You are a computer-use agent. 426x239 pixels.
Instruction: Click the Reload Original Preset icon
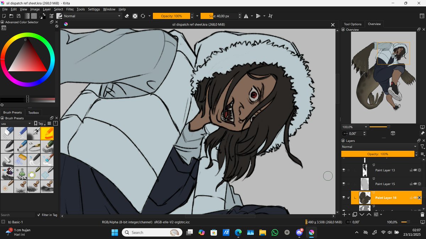pos(143,16)
